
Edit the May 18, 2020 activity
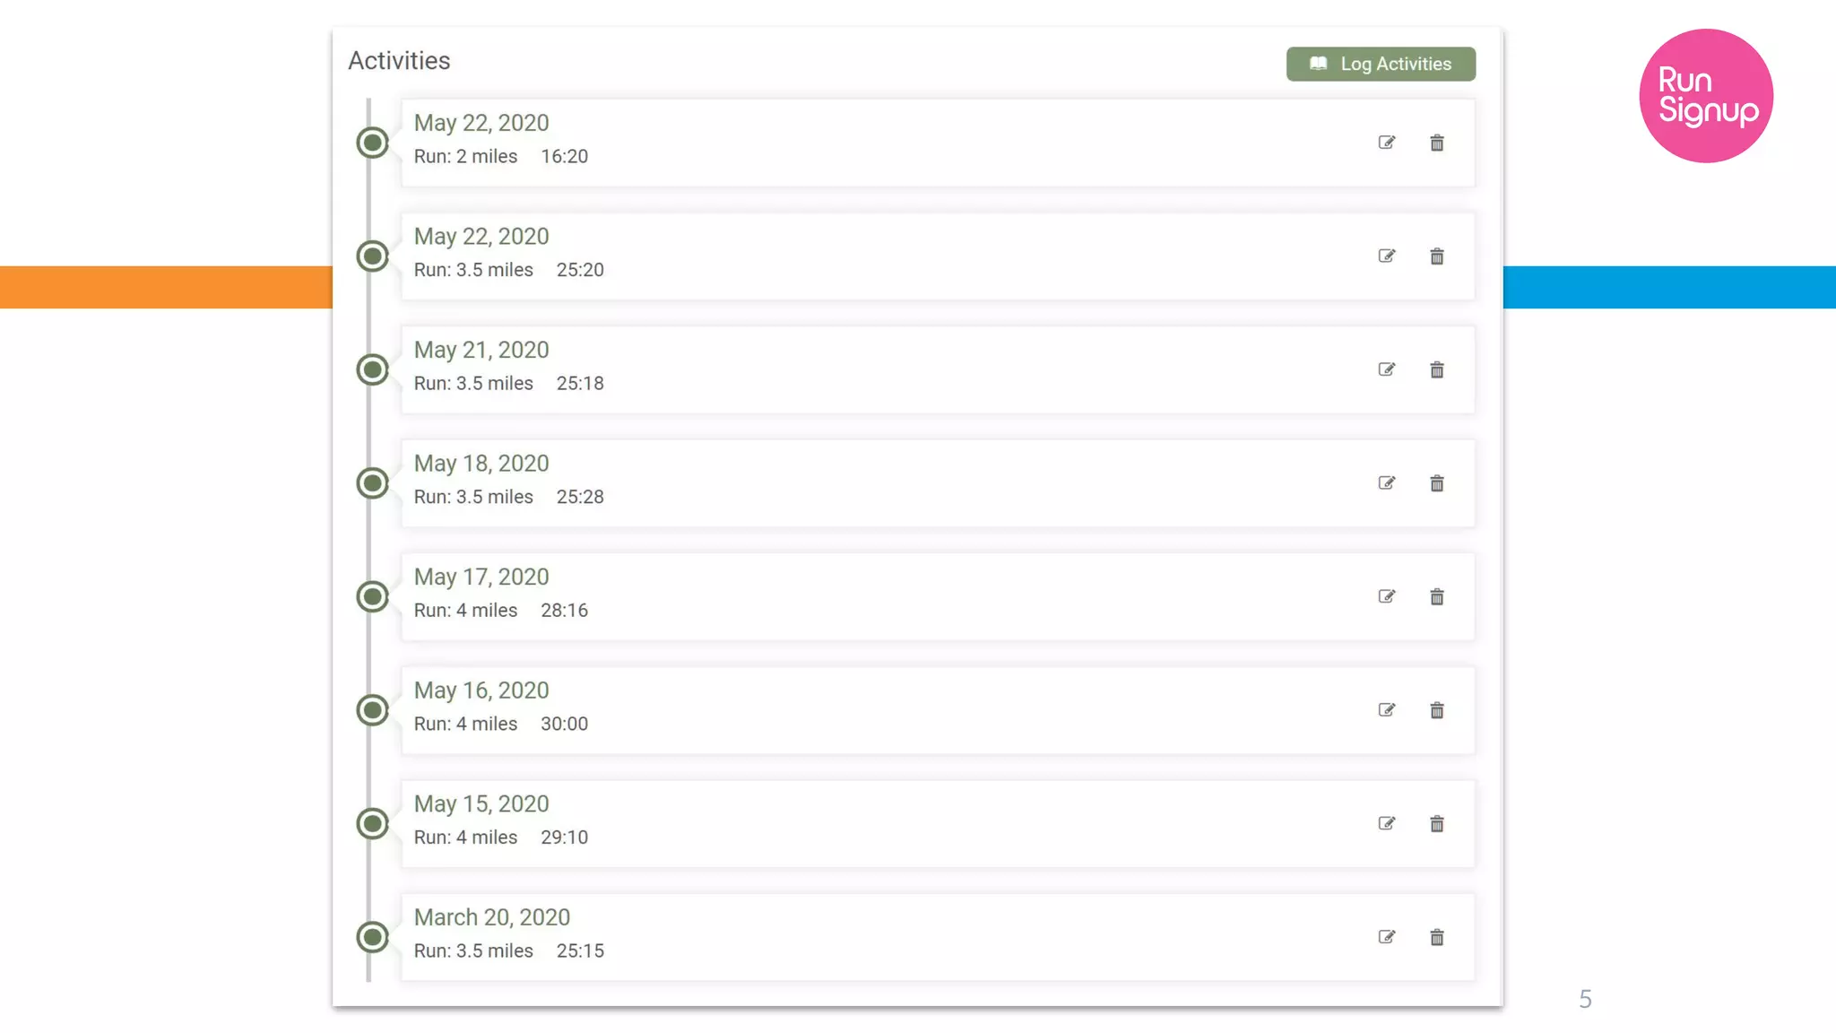pyautogui.click(x=1387, y=483)
